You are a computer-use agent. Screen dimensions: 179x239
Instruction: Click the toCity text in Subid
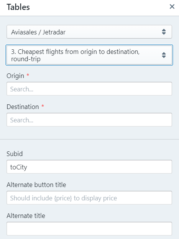click(x=19, y=167)
